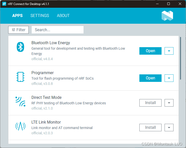Image resolution: width=186 pixels, height=148 pixels.
Task: Click "Link monitor and AT command terminal"
Action: [x=62, y=128]
